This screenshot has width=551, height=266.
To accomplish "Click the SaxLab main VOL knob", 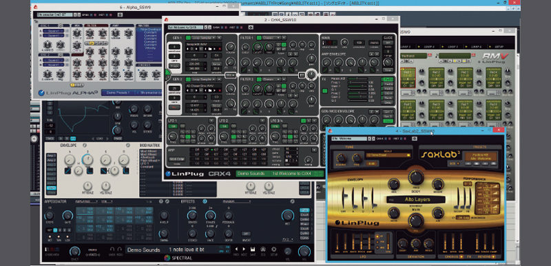I will [415, 221].
